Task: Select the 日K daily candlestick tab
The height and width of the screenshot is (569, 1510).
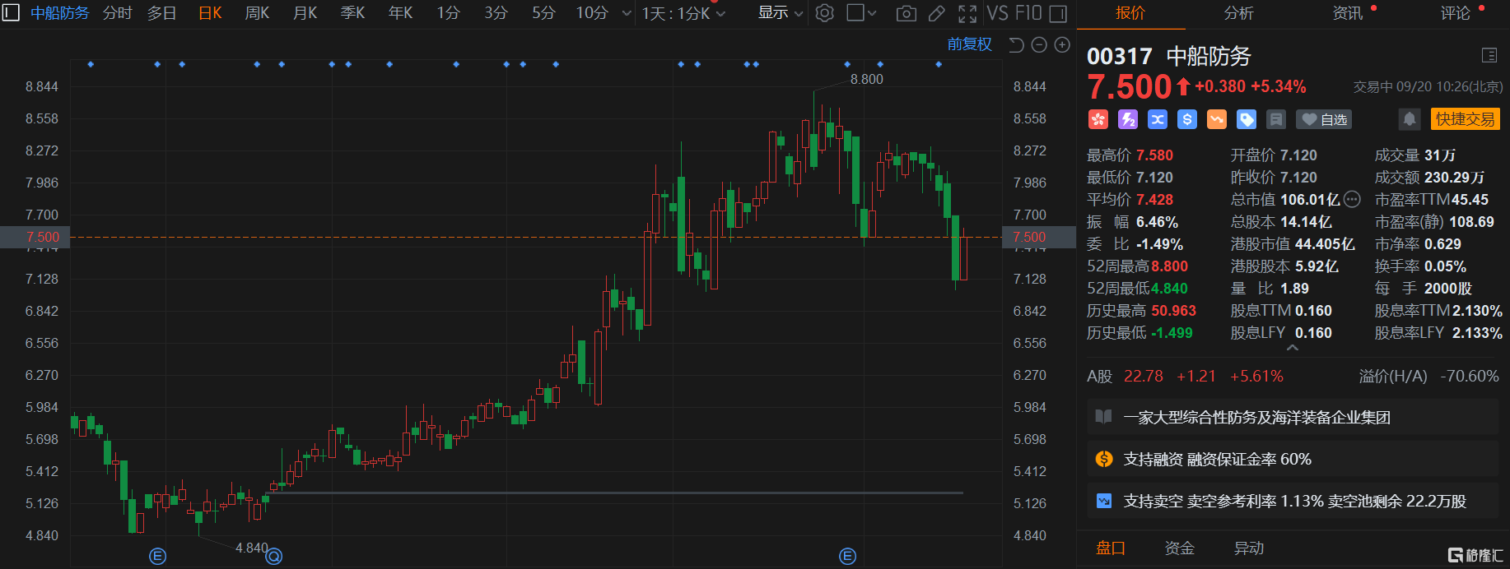Action: [211, 13]
